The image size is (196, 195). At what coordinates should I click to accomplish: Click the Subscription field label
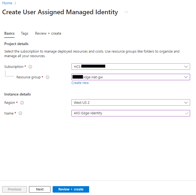tap(14, 67)
